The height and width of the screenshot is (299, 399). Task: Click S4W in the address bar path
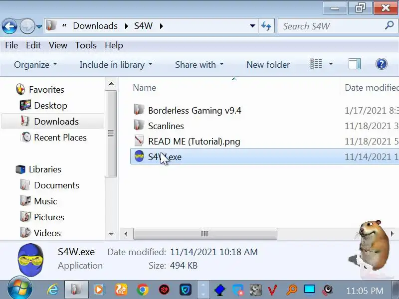143,26
